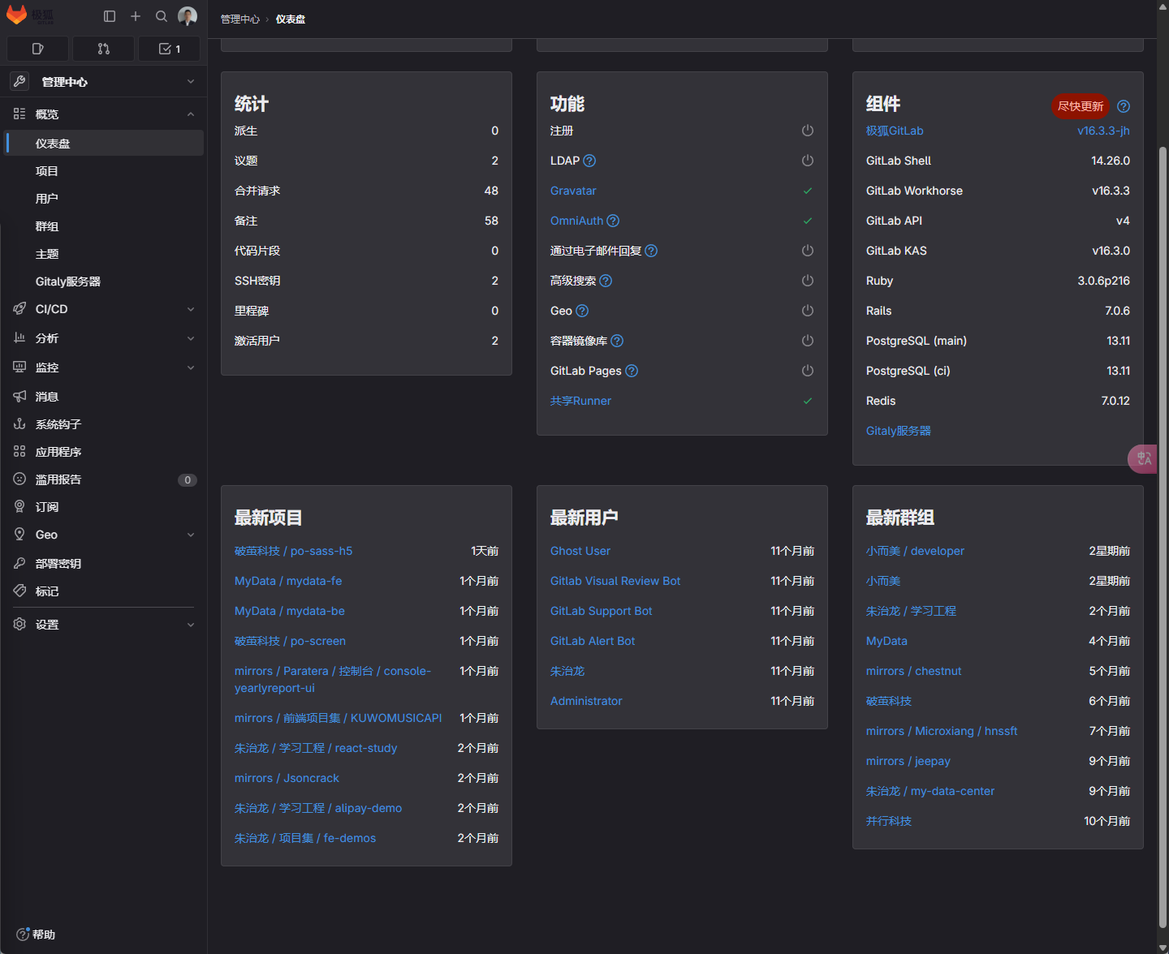
Task: Click the 高级搜索 power status icon
Action: coord(808,281)
